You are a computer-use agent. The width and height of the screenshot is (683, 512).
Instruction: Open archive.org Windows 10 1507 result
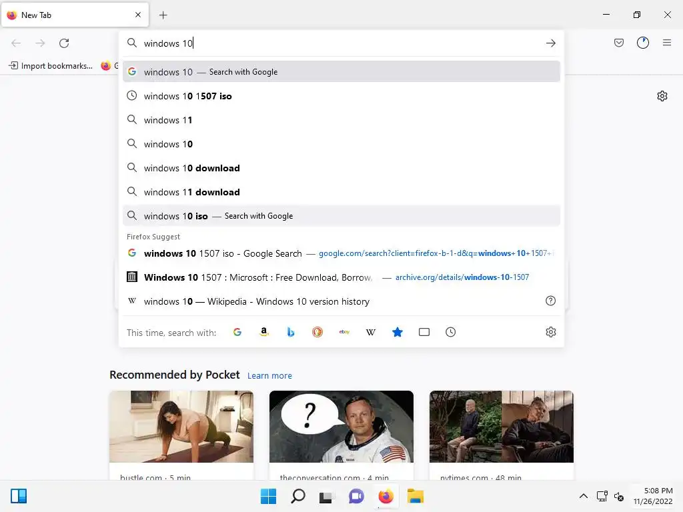(341, 277)
